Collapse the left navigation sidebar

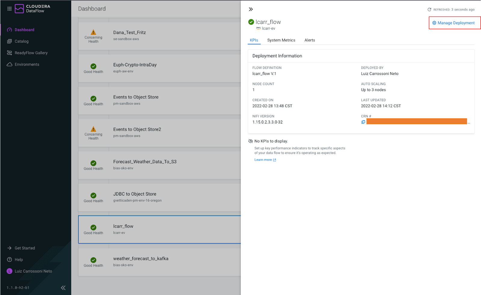(x=63, y=287)
